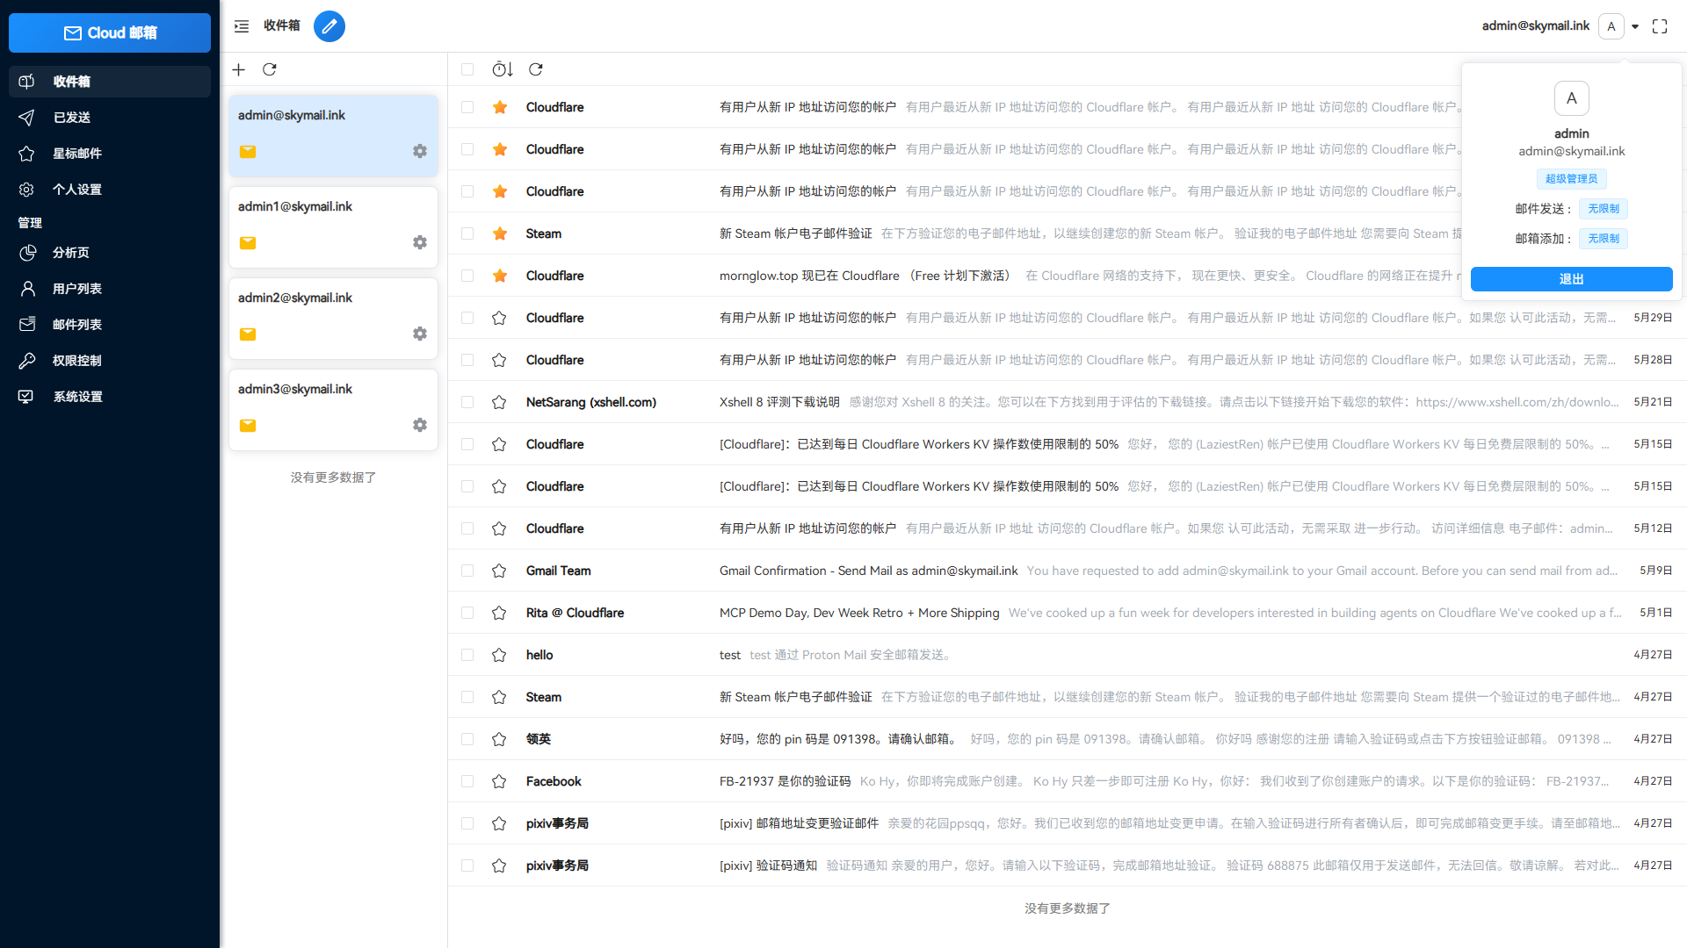1687x948 pixels.
Task: Click 无限制 next to 邮件发送
Action: click(x=1603, y=209)
